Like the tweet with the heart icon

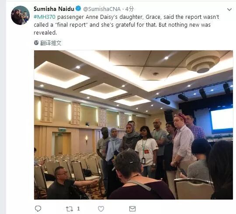(101, 209)
